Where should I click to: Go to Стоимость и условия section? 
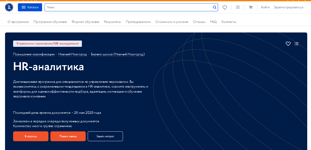pyautogui.click(x=172, y=22)
